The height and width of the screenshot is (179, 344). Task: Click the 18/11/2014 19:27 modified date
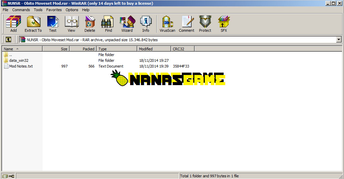coord(154,60)
